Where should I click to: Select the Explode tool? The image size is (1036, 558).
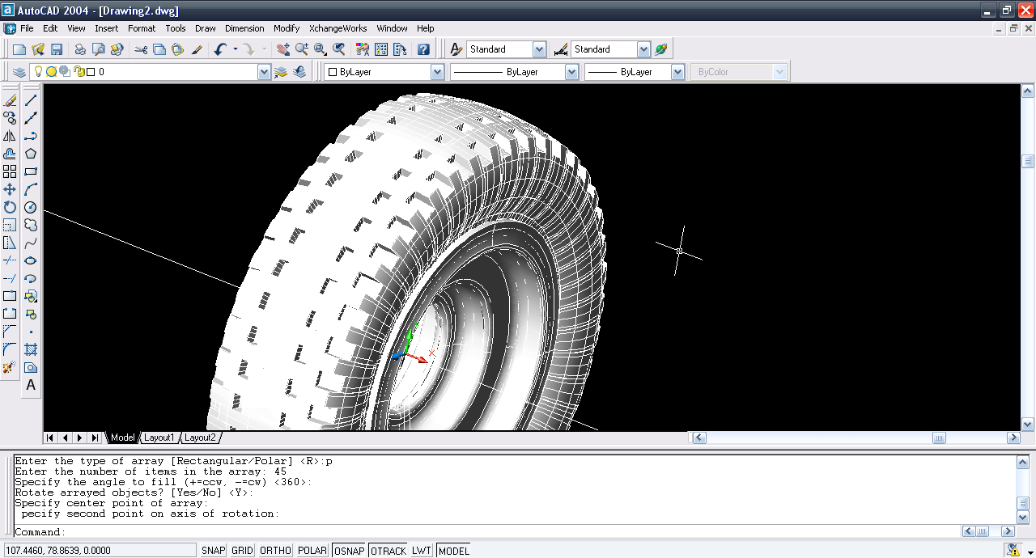10,367
